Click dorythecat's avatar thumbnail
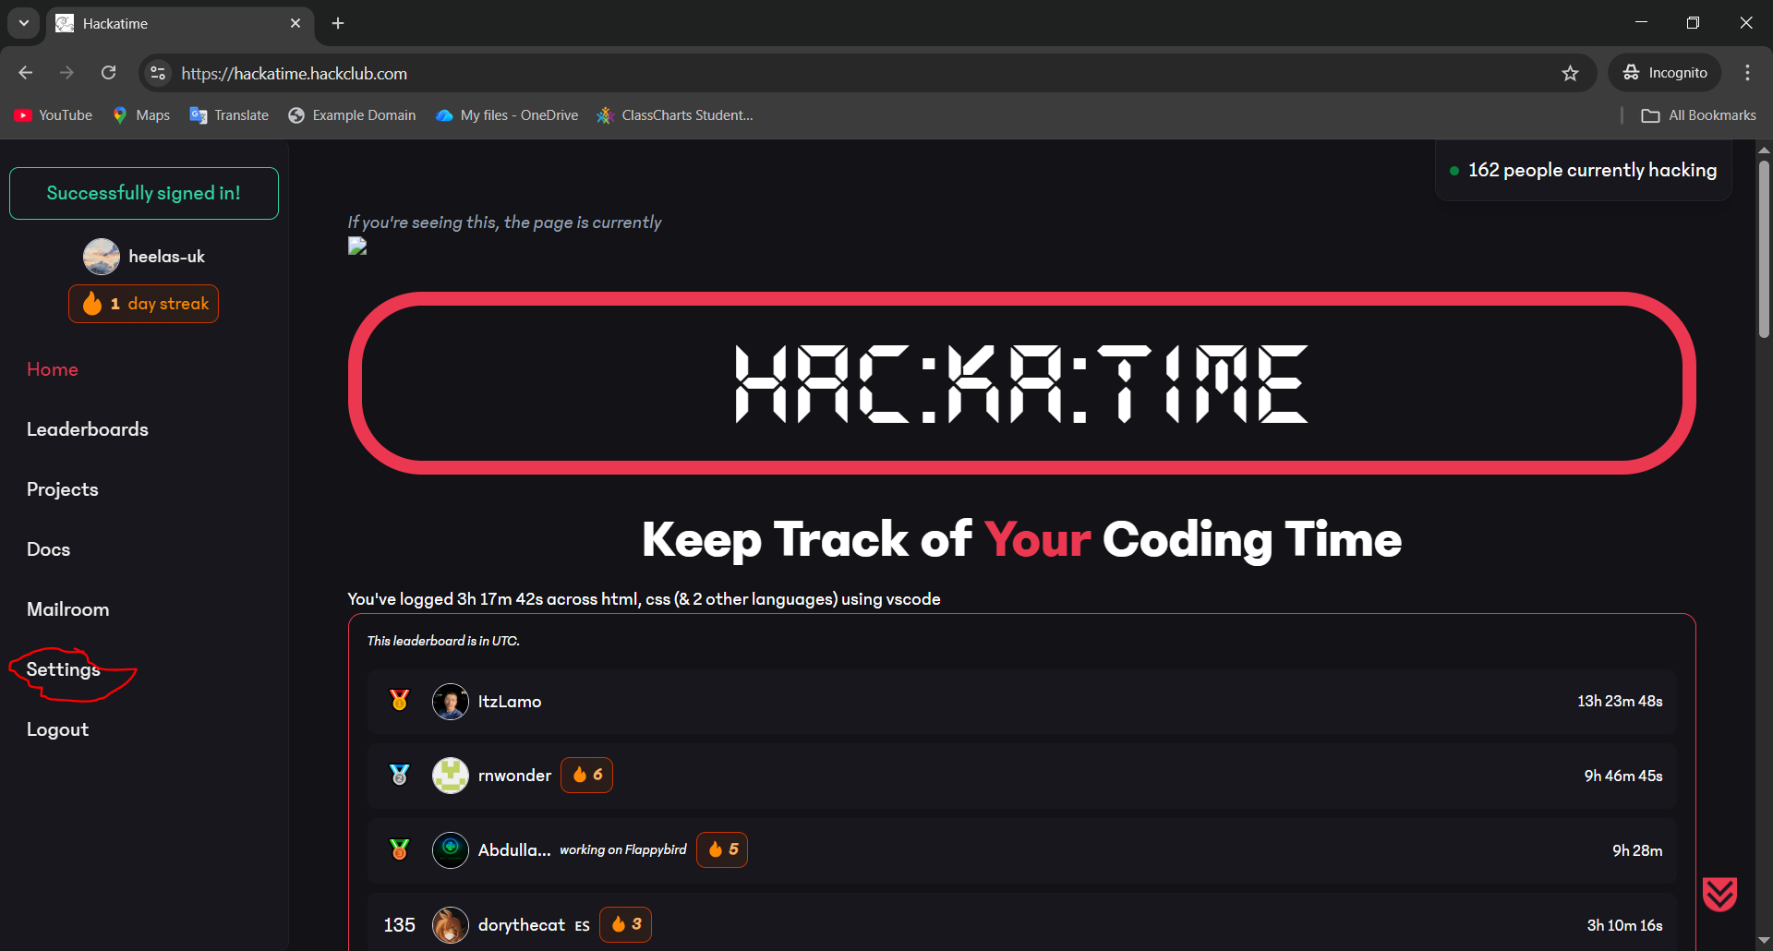Screen dimensions: 1773x951 tap(450, 924)
